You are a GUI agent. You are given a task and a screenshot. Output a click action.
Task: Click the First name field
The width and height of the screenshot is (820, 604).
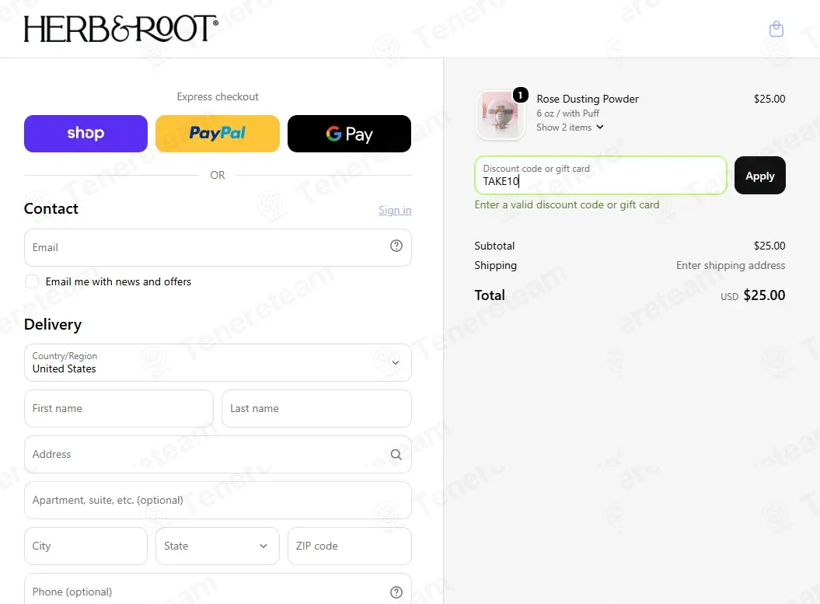119,408
